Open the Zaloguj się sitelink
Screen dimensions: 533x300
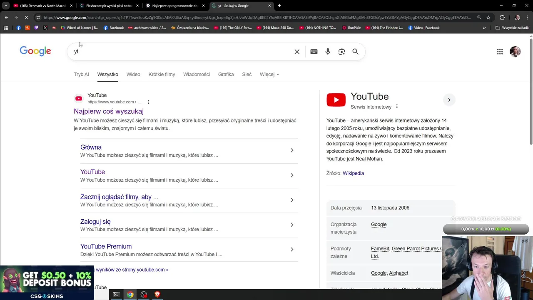pos(95,222)
